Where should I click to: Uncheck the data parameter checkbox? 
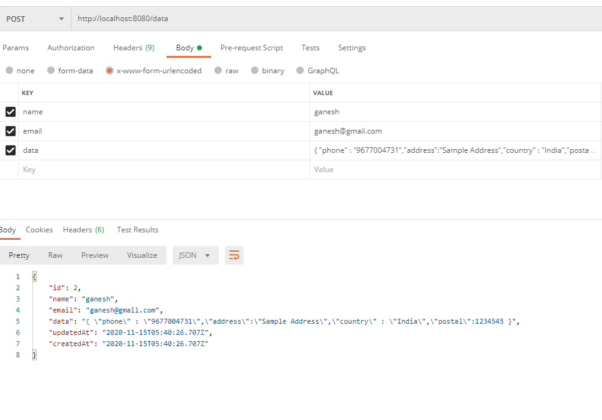click(x=10, y=150)
